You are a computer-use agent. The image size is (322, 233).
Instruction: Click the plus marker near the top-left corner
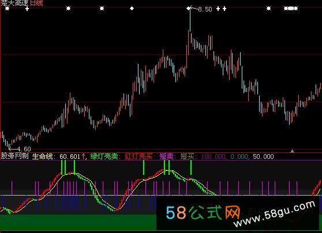[27, 9]
